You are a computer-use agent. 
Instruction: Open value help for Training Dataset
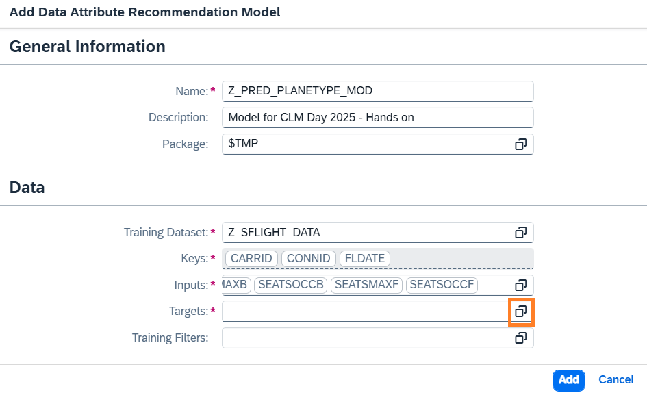520,233
